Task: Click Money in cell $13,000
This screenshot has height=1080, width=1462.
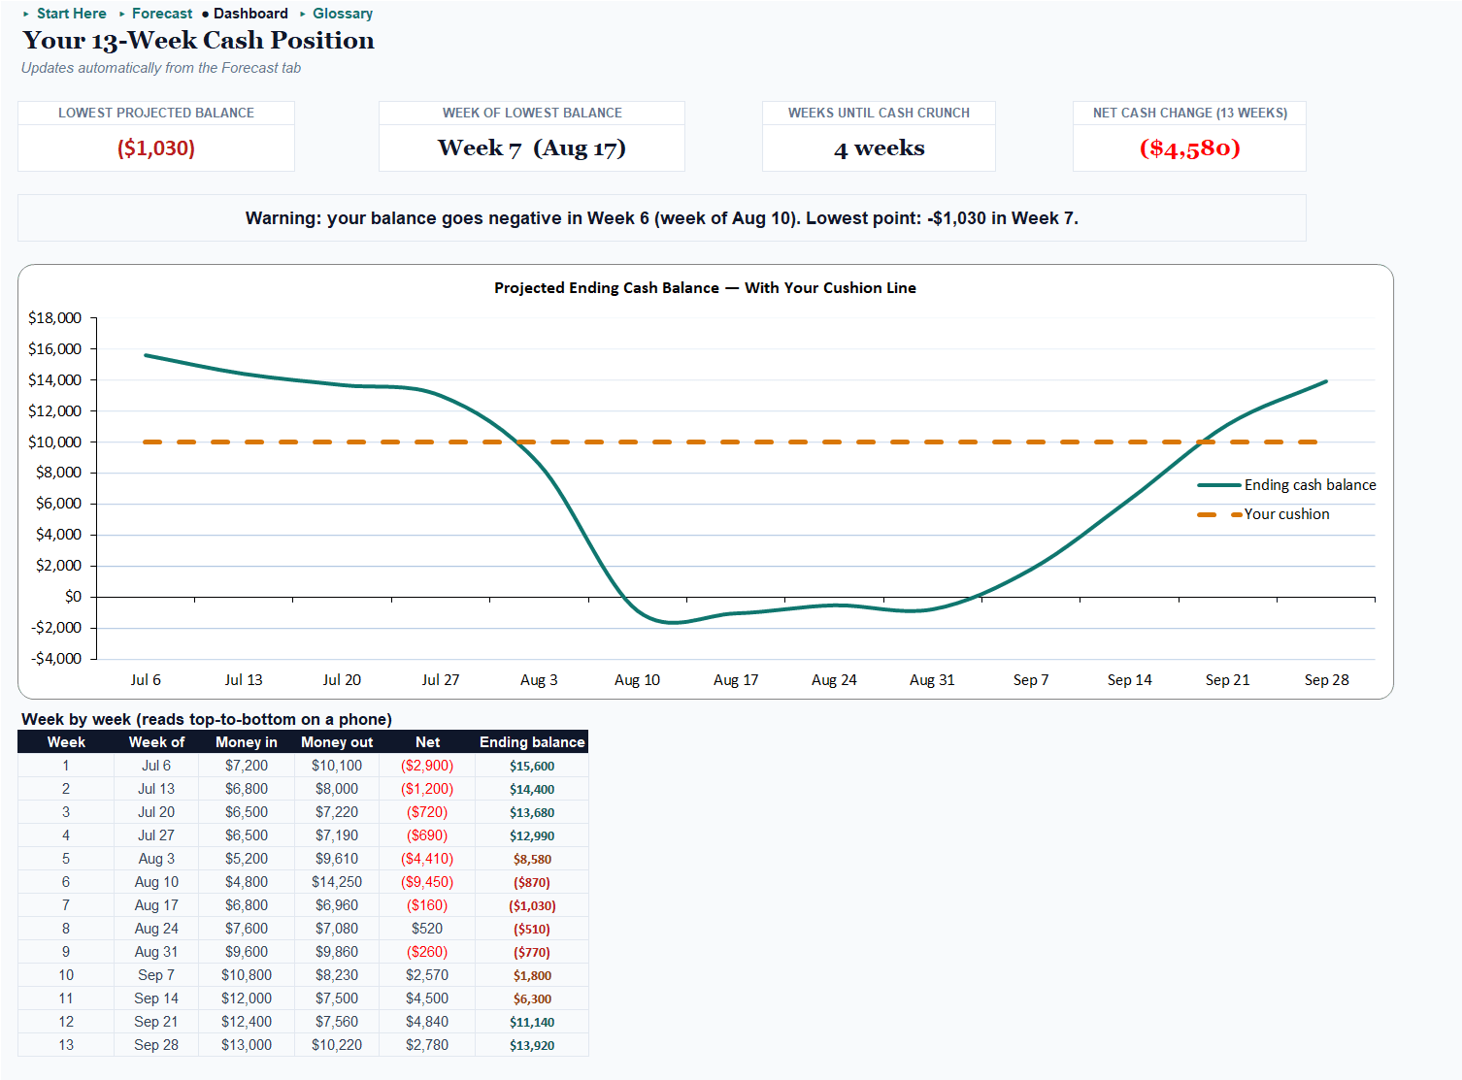Action: click(x=247, y=1045)
